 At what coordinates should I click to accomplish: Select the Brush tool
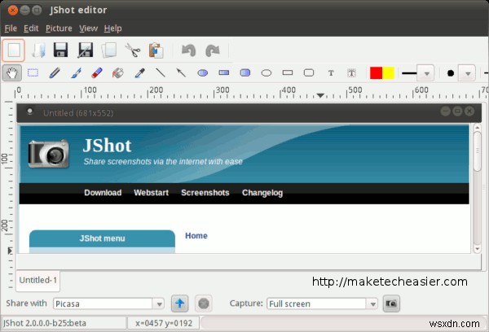(x=76, y=73)
